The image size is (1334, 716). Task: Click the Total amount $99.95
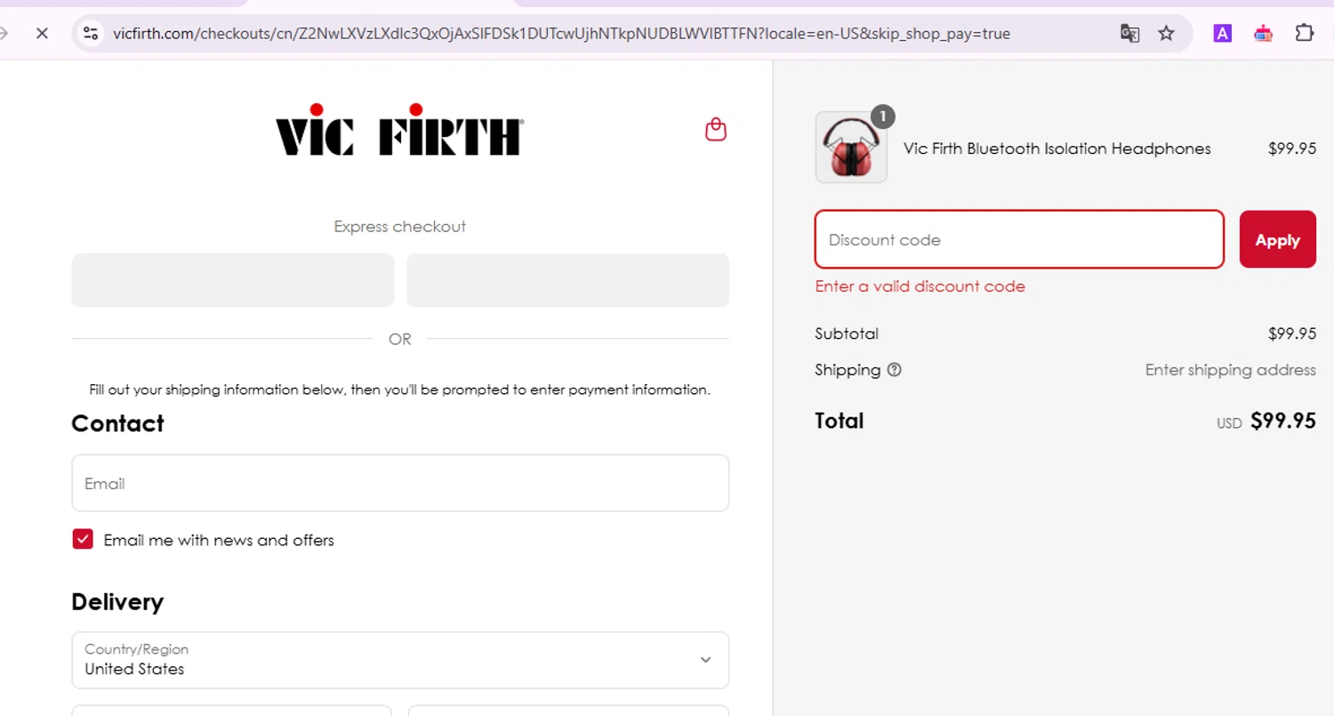point(1283,421)
